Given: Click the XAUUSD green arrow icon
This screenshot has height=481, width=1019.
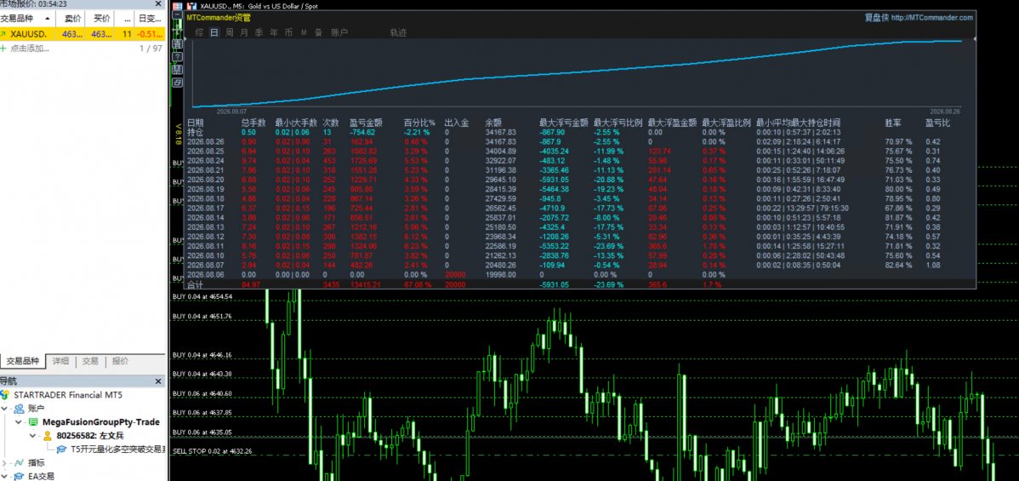Looking at the screenshot, I should tap(4, 34).
